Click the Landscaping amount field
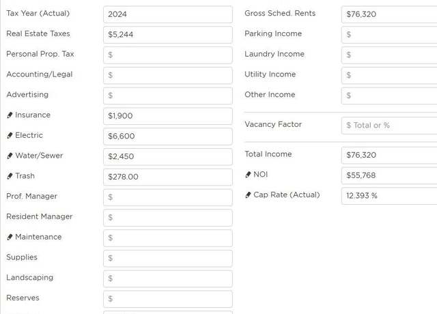 coord(168,279)
